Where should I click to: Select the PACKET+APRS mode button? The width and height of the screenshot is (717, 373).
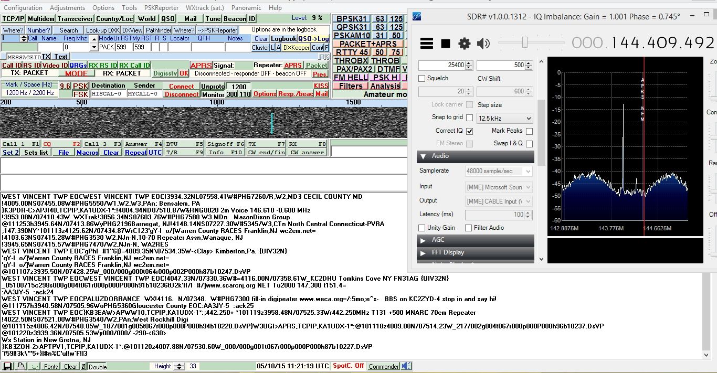367,44
